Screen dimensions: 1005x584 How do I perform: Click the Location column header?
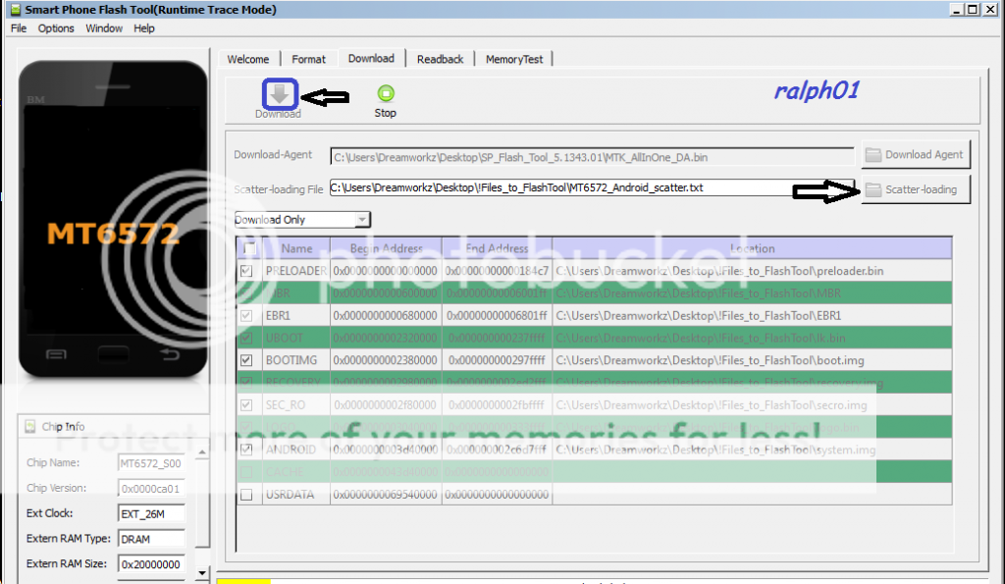click(x=752, y=248)
